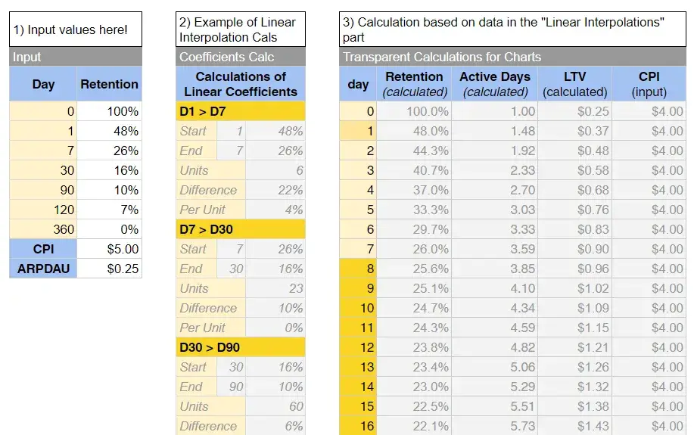Select the Day 0 retention 100% input cell
Screen dimensions: 694x435
[110, 111]
